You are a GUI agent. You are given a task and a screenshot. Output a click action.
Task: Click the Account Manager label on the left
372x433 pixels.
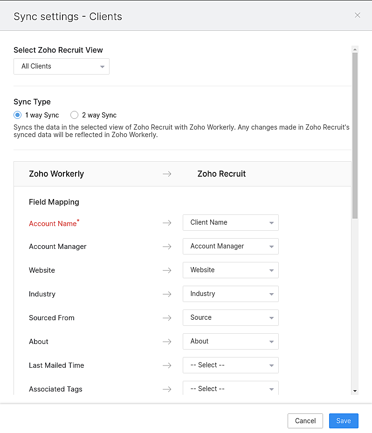click(x=58, y=247)
